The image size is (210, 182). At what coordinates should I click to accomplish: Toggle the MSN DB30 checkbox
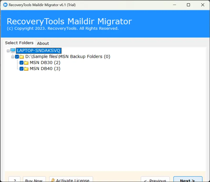pos(22,63)
